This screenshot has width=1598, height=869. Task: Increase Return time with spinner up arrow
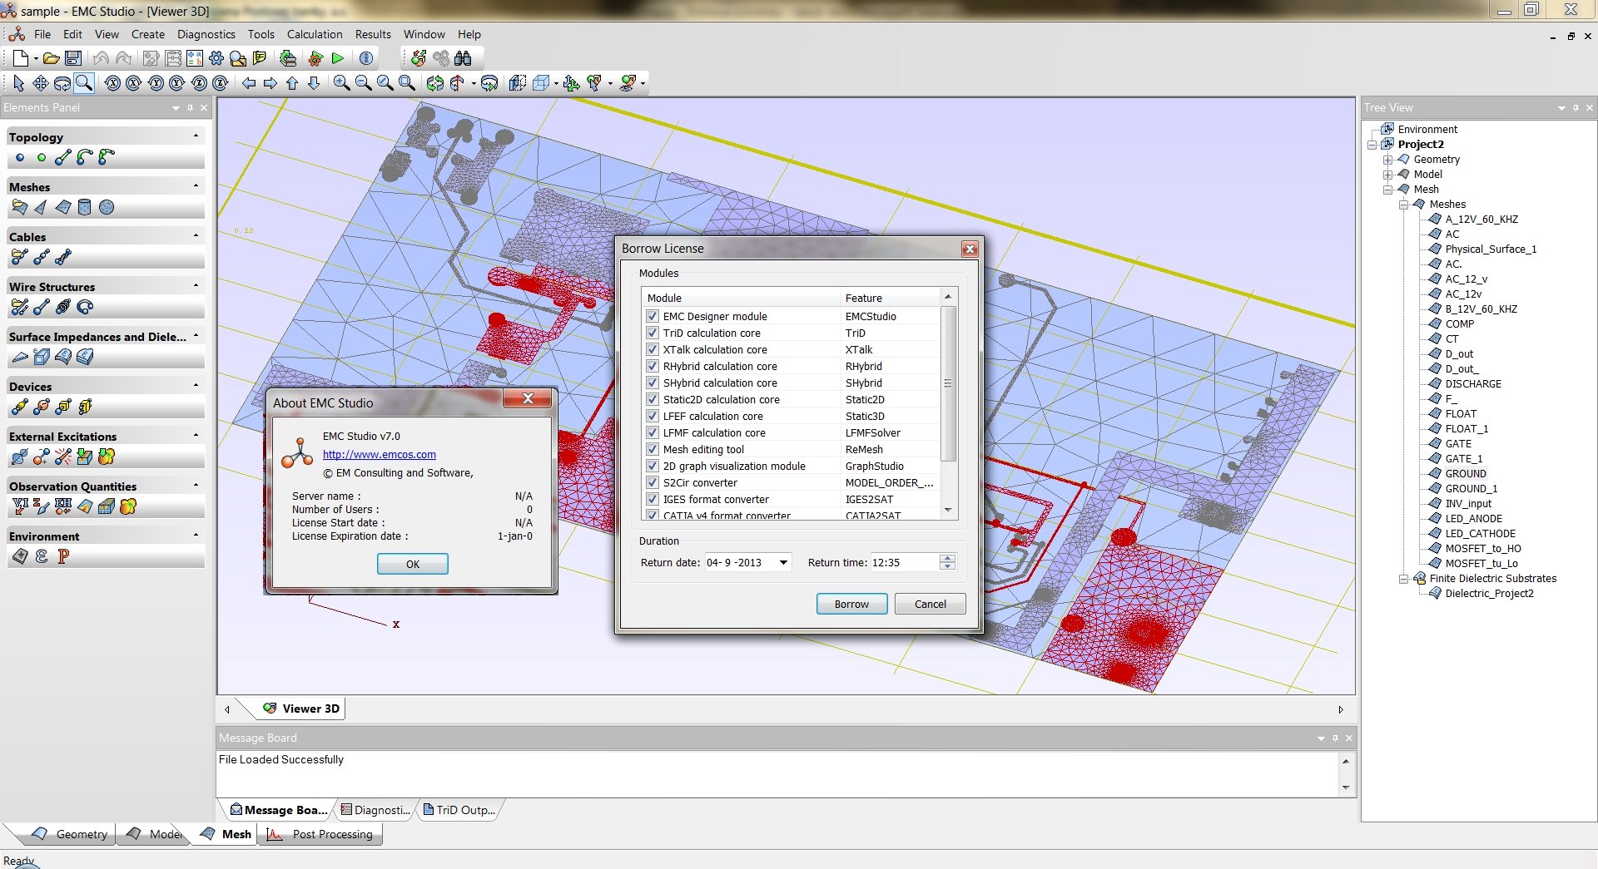[947, 559]
